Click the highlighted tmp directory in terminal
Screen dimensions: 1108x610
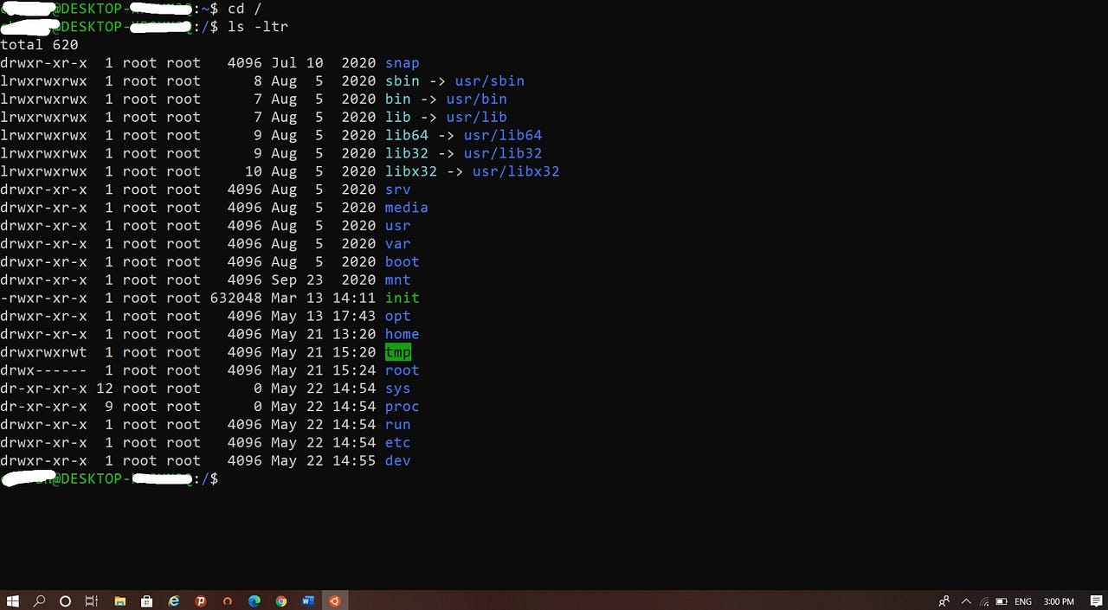pos(397,352)
